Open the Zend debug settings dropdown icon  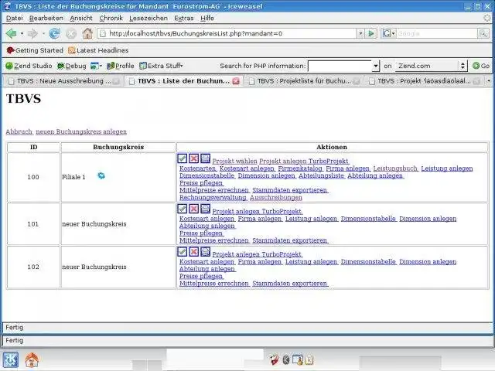(96, 66)
